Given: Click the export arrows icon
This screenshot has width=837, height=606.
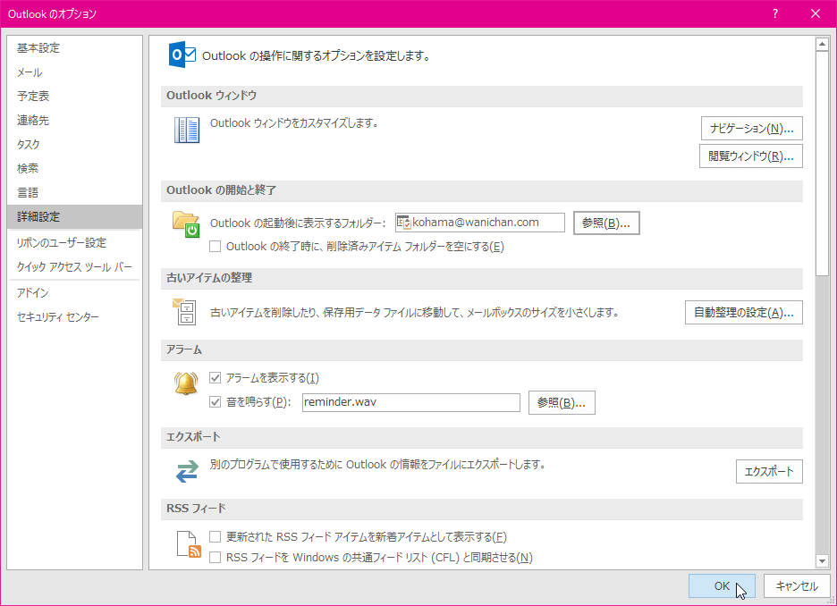Looking at the screenshot, I should 187,472.
